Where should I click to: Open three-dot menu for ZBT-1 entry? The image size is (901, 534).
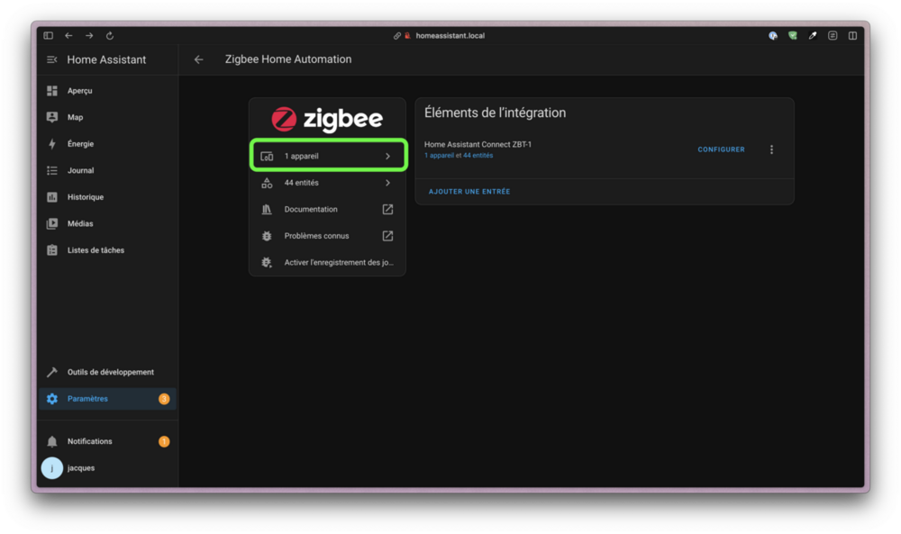point(772,149)
